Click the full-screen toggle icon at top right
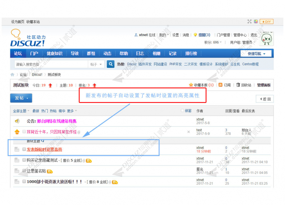This screenshot has width=285, height=205. tap(250, 22)
